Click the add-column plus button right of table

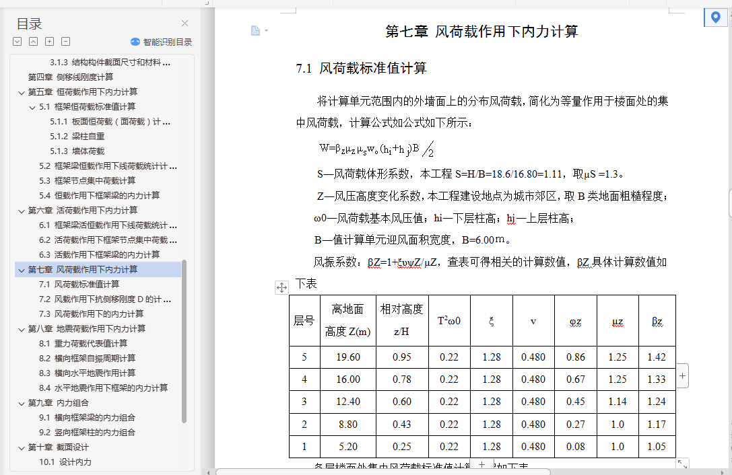[x=683, y=375]
